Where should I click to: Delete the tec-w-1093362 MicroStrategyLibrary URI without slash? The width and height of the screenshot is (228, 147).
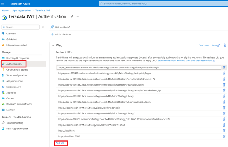coord(224,96)
